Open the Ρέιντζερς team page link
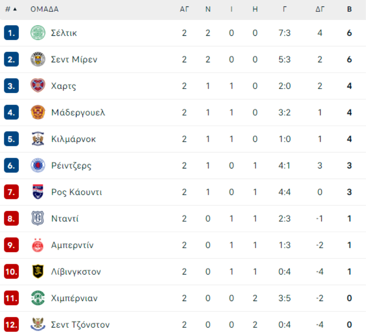The height and width of the screenshot is (336, 366). 71,166
